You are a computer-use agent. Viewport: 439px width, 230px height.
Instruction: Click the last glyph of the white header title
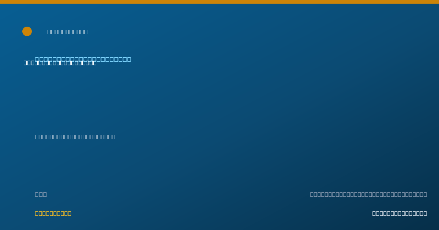click(86, 32)
